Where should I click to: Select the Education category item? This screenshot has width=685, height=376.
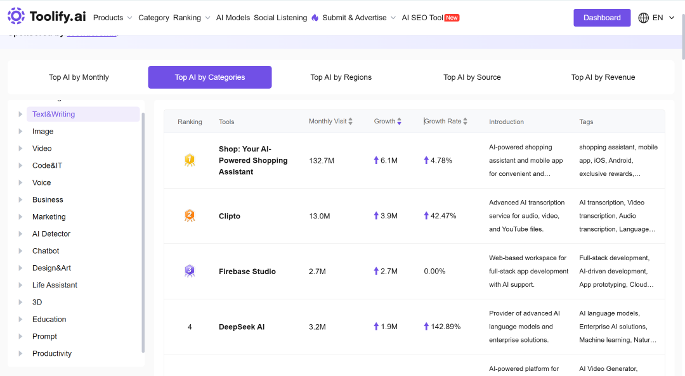coord(49,319)
